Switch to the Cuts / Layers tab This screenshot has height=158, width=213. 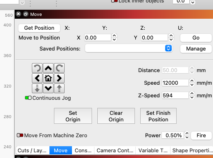point(32,150)
